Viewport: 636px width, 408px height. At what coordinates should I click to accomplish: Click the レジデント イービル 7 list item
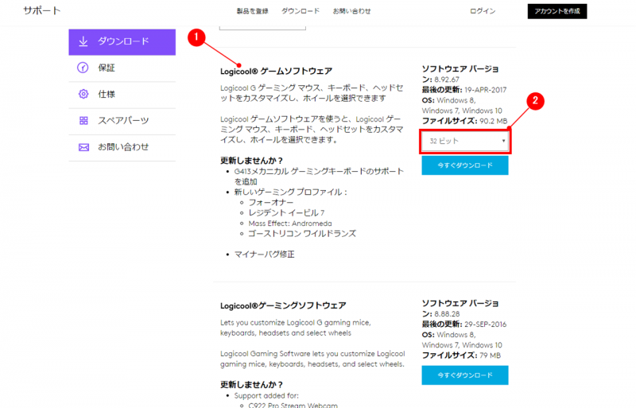(286, 212)
